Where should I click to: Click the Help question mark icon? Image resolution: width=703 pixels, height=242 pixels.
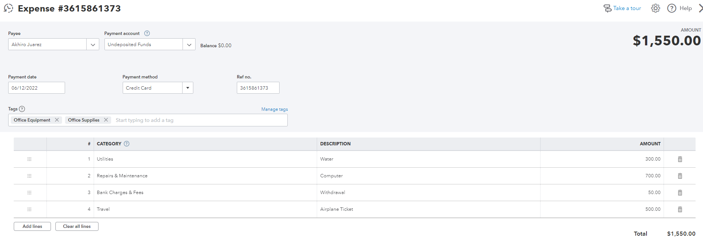pos(671,8)
